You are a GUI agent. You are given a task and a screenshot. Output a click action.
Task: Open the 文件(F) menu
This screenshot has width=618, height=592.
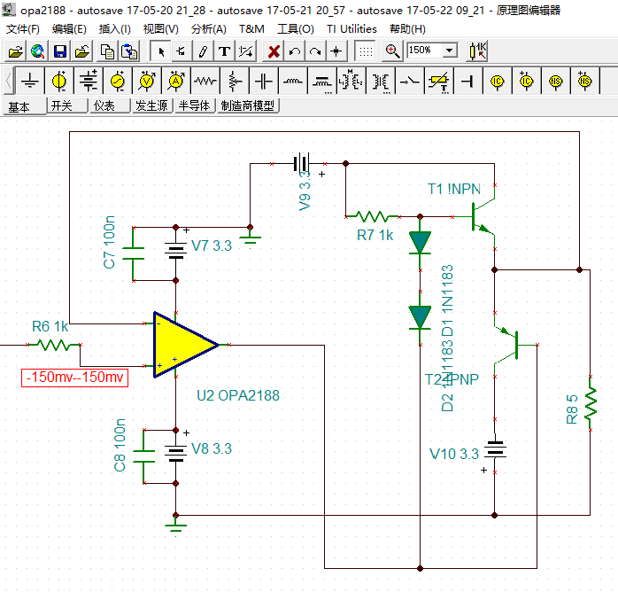coord(23,28)
